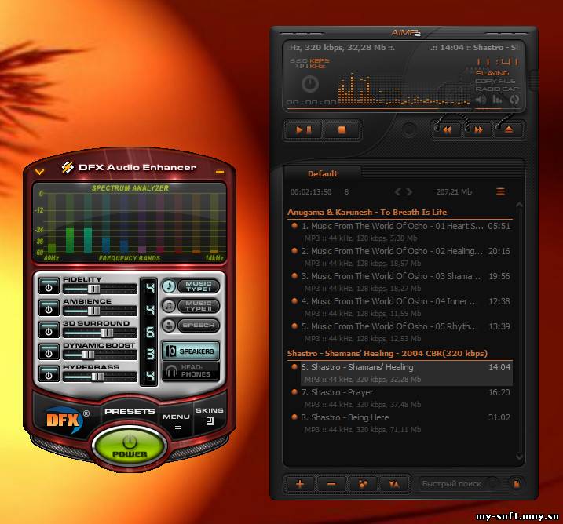Screen dimensions: 563x524
Task: Click the AIMP display power icon
Action: [x=309, y=84]
